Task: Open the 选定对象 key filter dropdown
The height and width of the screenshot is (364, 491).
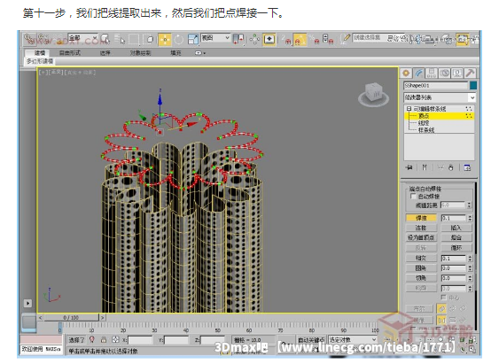Action: tap(353, 339)
